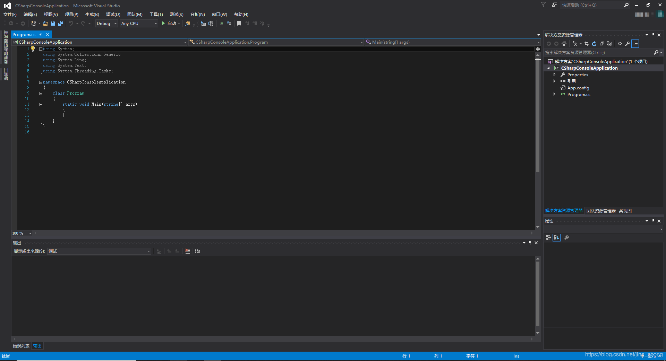This screenshot has height=361, width=666.
Task: Click the Save All toolbar icon
Action: 61,24
